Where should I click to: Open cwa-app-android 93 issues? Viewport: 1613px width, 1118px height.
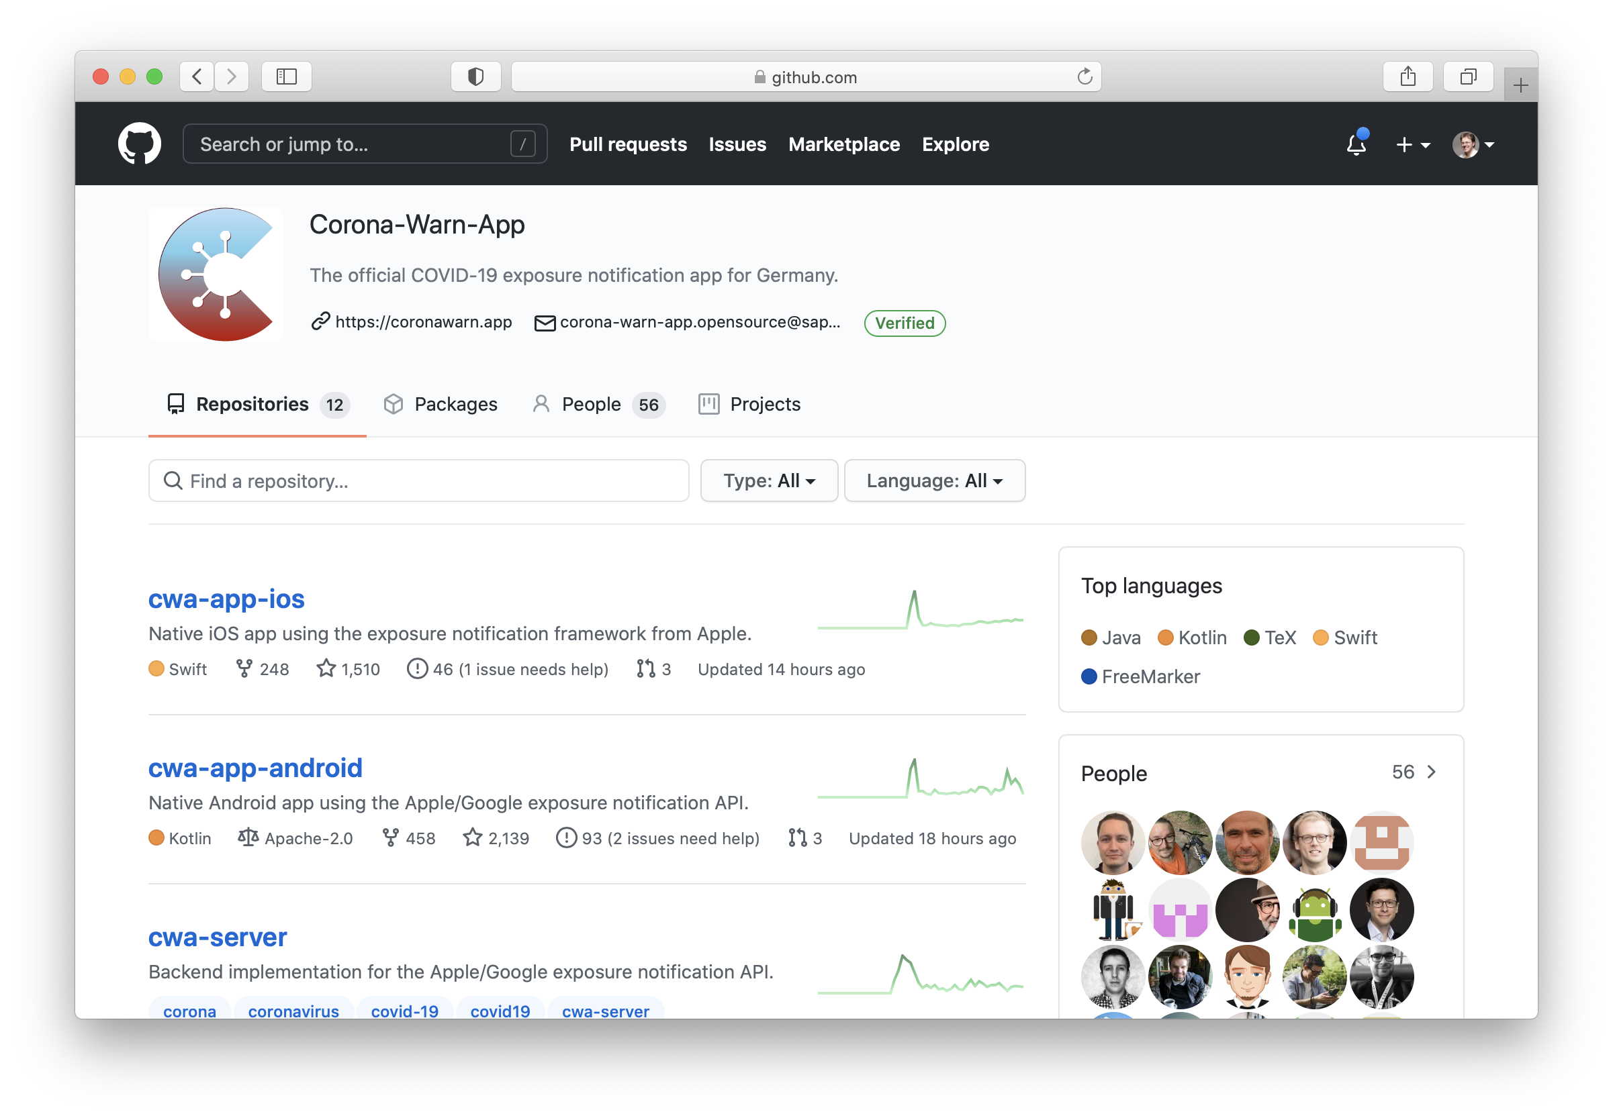click(x=657, y=837)
